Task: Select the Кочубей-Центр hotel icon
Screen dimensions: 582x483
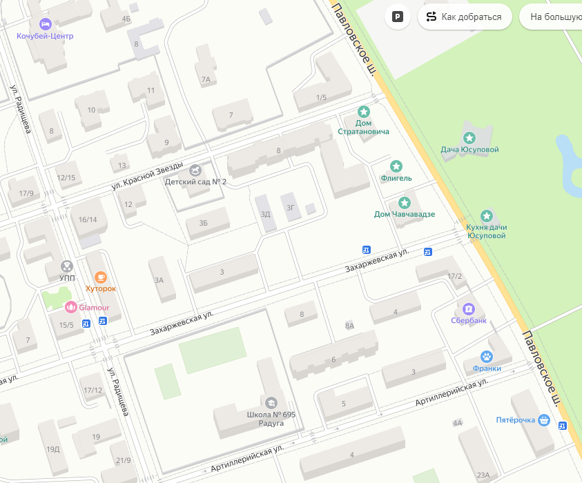Action: click(x=46, y=24)
